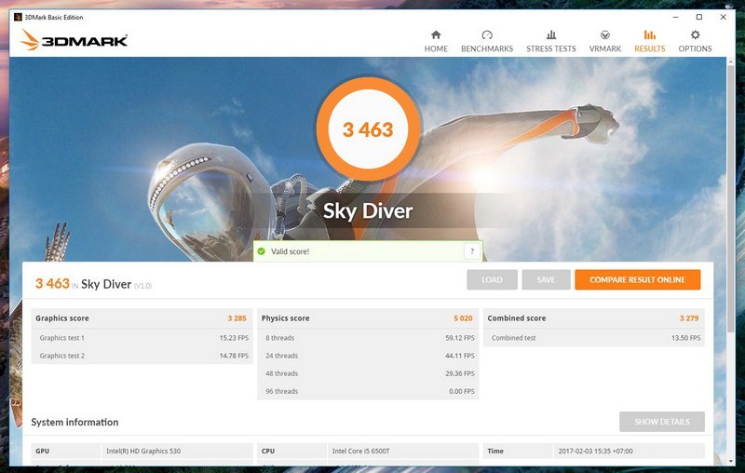Select the Combined score header row
Image resolution: width=745 pixels, height=473 pixels.
594,318
